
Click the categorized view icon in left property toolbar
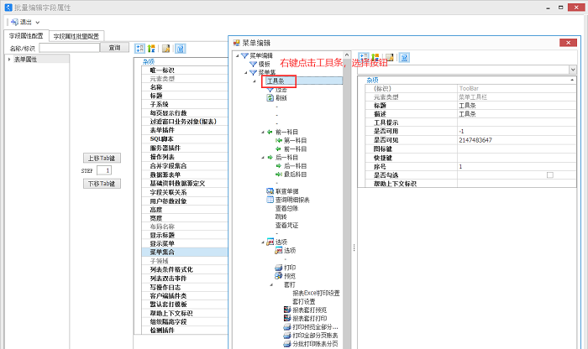pyautogui.click(x=140, y=49)
